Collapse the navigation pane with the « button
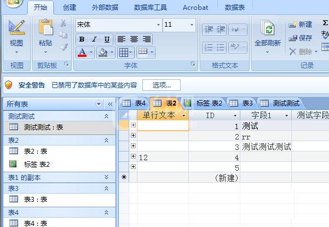 pyautogui.click(x=110, y=104)
